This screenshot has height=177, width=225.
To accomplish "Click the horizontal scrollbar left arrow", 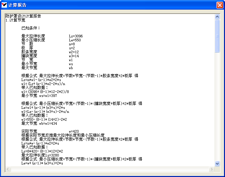I will click(x=8, y=169).
